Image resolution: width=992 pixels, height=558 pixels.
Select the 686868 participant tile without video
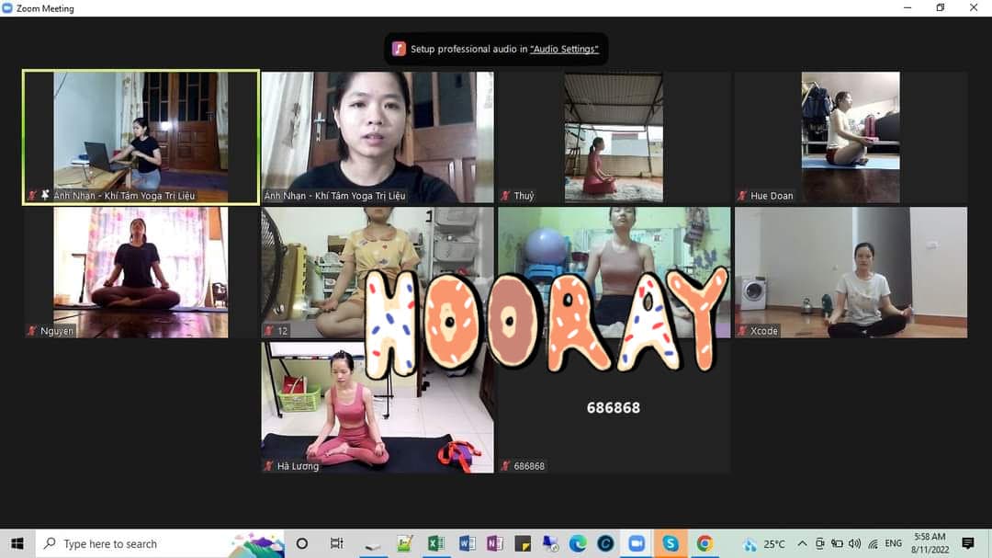pos(614,408)
